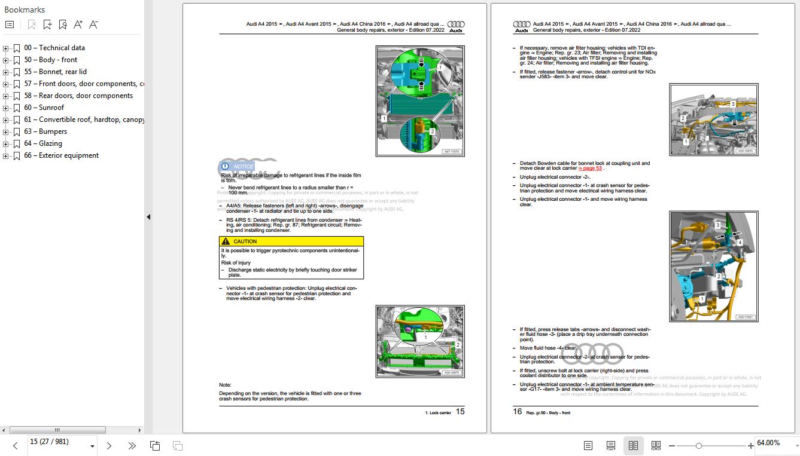The image size is (800, 456).
Task: Click the add new bookmark icon
Action: click(x=47, y=25)
